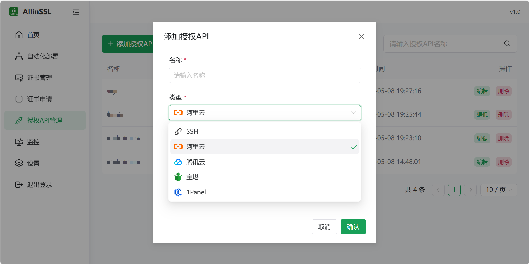Delete the row dated 19:25:44
This screenshot has height=264, width=529.
503,115
